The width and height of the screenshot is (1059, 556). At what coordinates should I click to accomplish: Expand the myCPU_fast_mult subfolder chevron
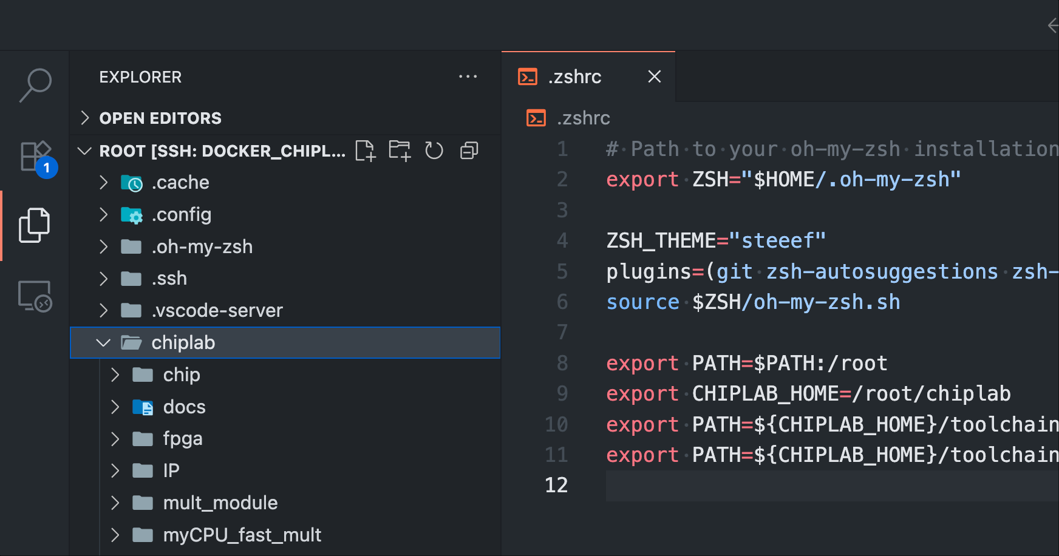pyautogui.click(x=115, y=535)
